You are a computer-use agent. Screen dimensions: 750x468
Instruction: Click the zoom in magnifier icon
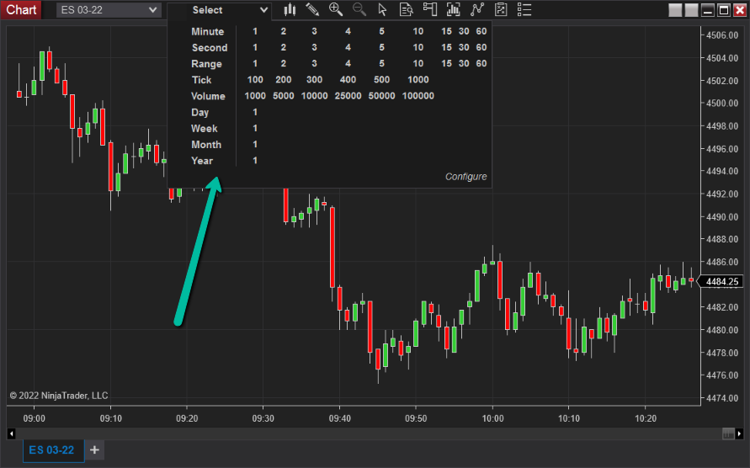pyautogui.click(x=336, y=9)
